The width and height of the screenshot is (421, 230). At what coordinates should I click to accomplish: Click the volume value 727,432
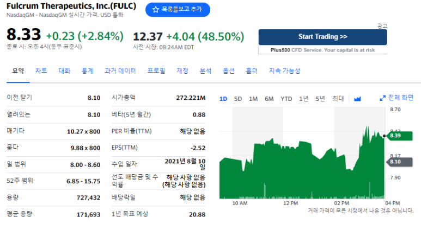point(89,197)
